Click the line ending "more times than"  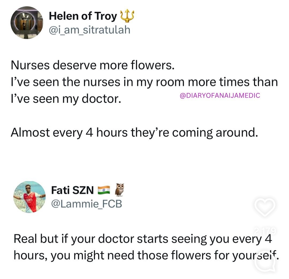144,82
